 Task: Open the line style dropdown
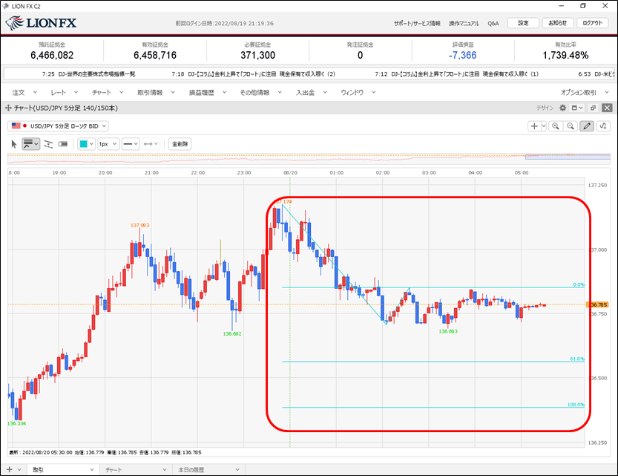click(x=131, y=144)
